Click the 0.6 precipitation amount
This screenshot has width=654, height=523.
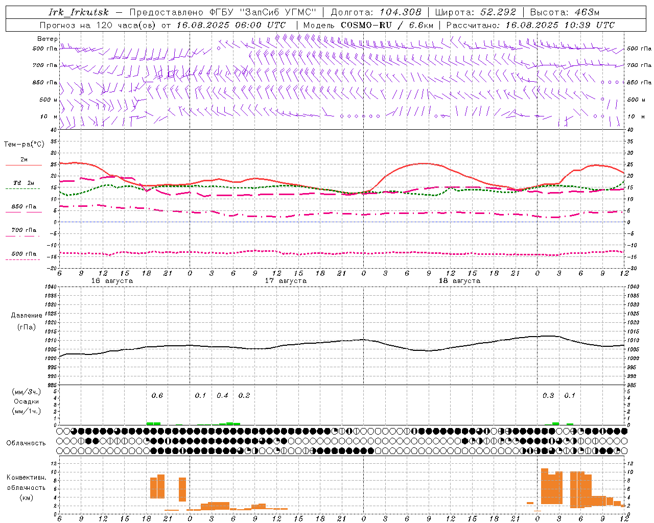[157, 395]
